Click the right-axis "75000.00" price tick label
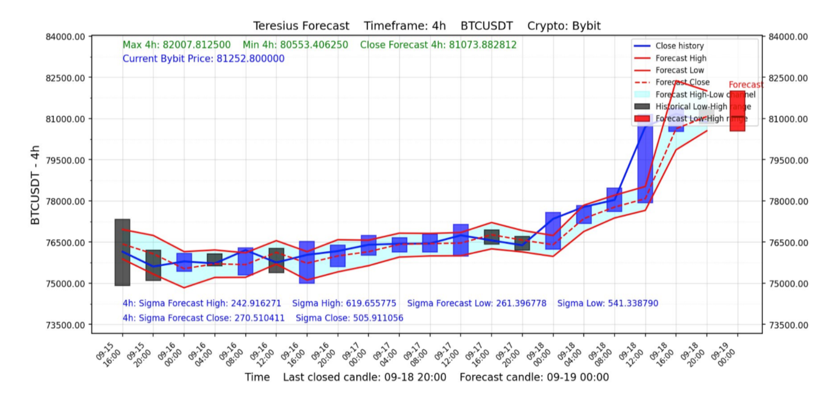The height and width of the screenshot is (400, 837). [788, 284]
